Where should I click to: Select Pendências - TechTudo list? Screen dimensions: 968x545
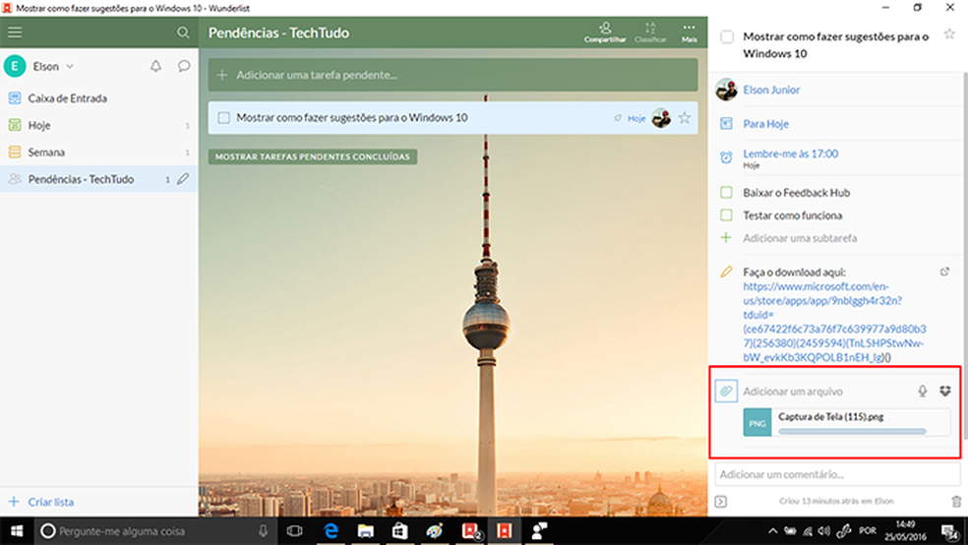98,179
